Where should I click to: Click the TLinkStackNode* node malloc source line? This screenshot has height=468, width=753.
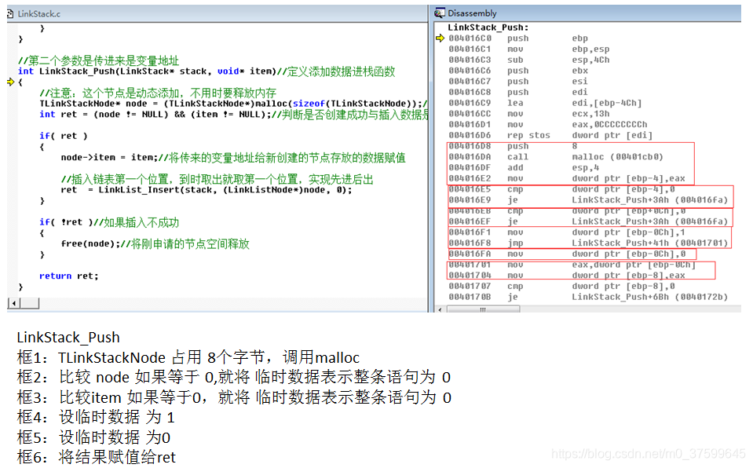(233, 104)
